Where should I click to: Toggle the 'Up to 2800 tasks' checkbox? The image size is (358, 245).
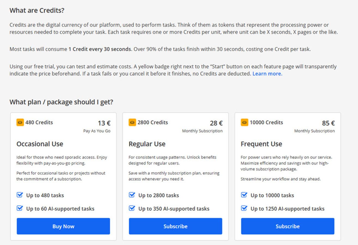click(x=132, y=195)
